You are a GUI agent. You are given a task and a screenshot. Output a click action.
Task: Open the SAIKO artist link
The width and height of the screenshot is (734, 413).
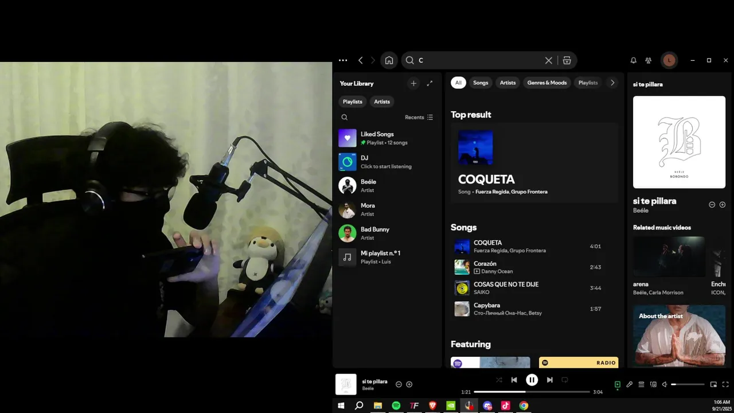coord(482,292)
